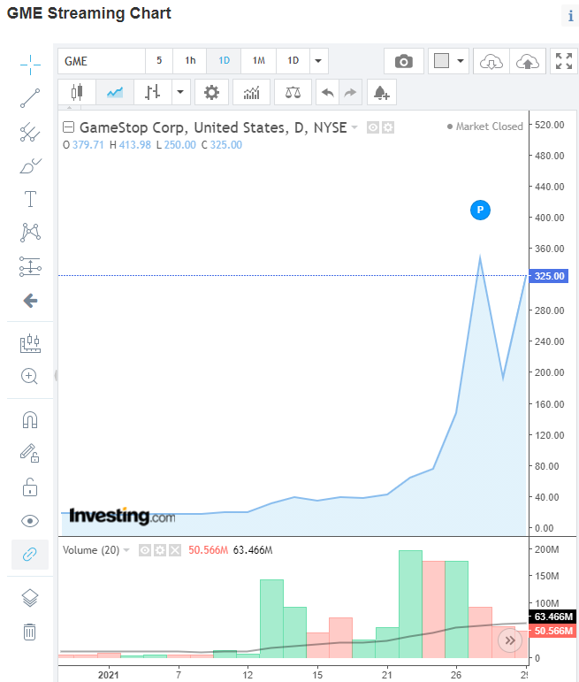This screenshot has height=682, width=579.
Task: Switch to bars chart style
Action: pos(153,92)
